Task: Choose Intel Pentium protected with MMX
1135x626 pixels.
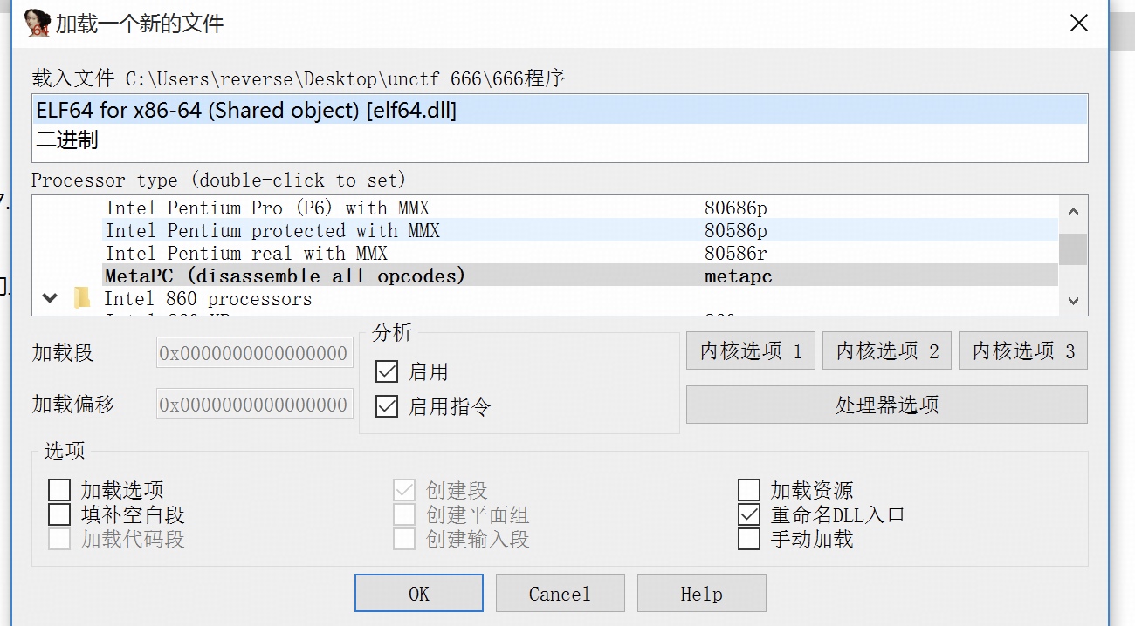Action: (272, 231)
